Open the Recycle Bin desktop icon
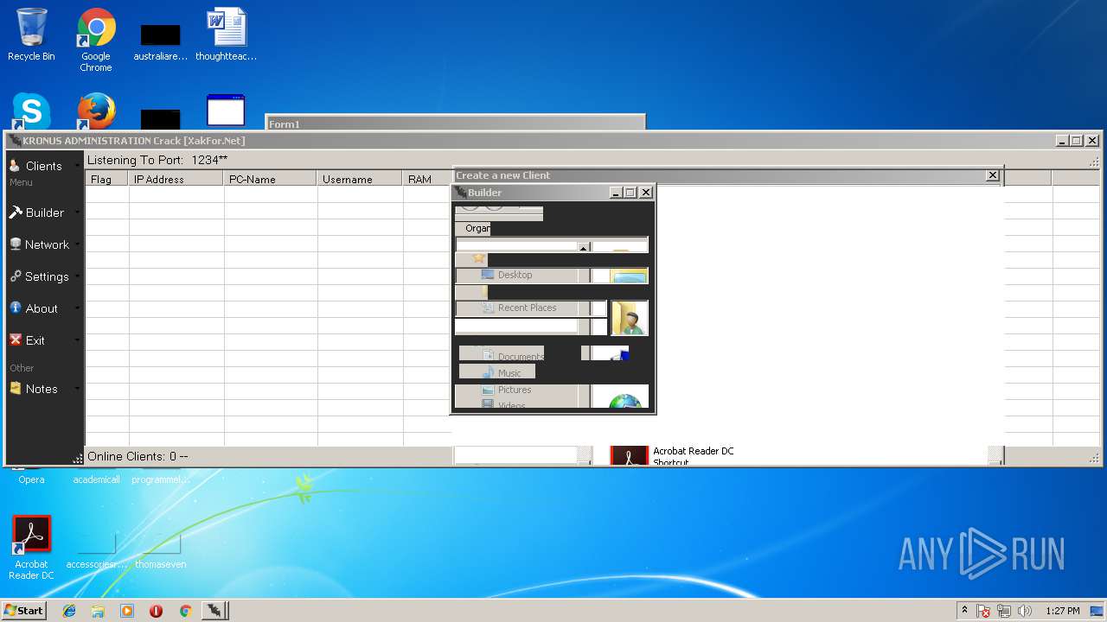The width and height of the screenshot is (1107, 622). 31,35
